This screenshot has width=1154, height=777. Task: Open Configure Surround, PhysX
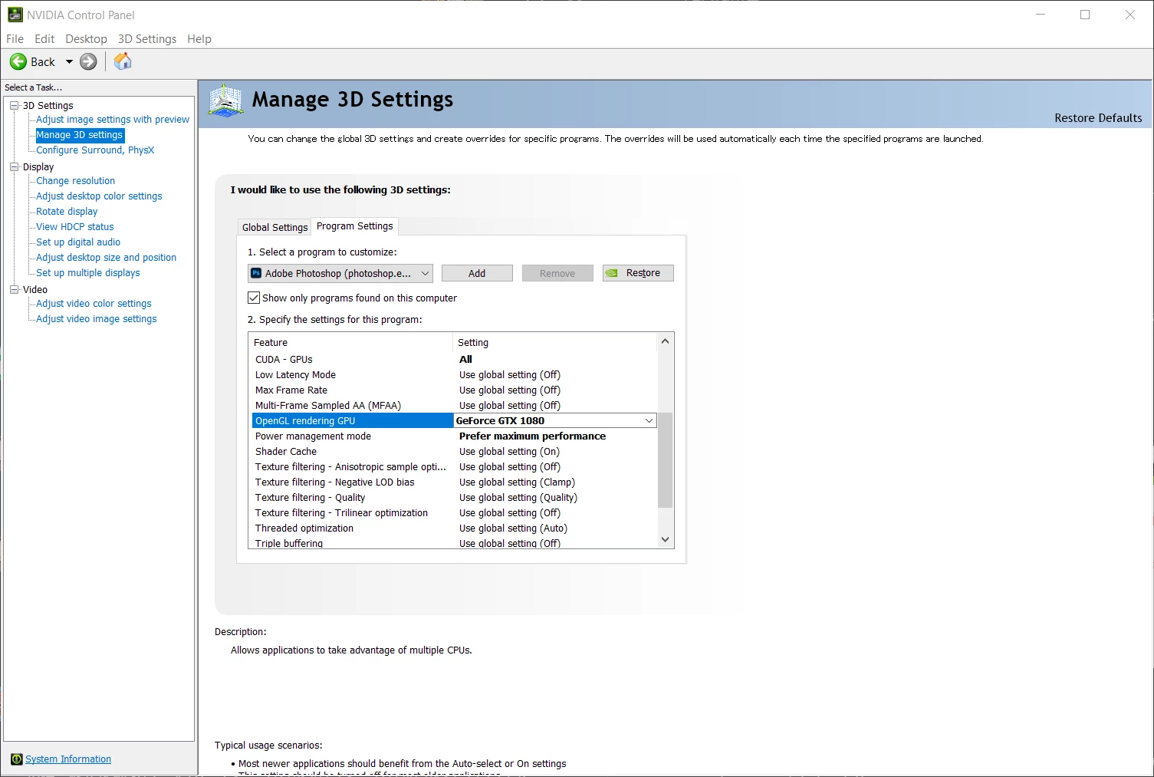tap(95, 150)
